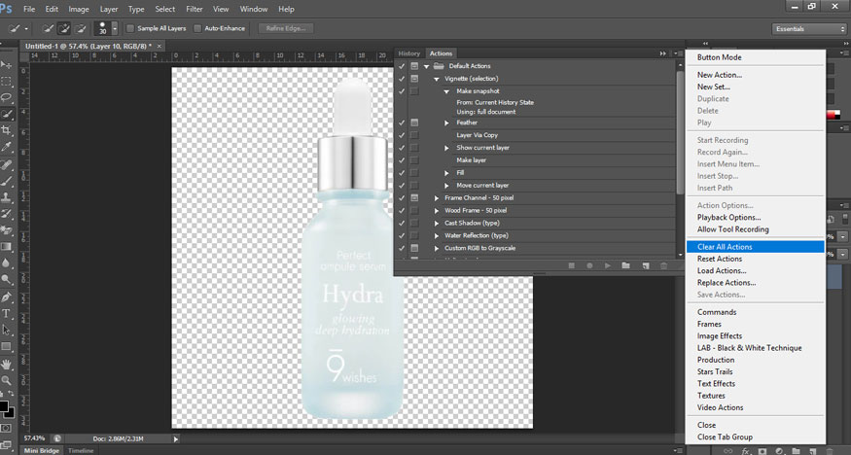The height and width of the screenshot is (455, 851).
Task: Click the Rectangular Marquee tool
Action: click(6, 81)
